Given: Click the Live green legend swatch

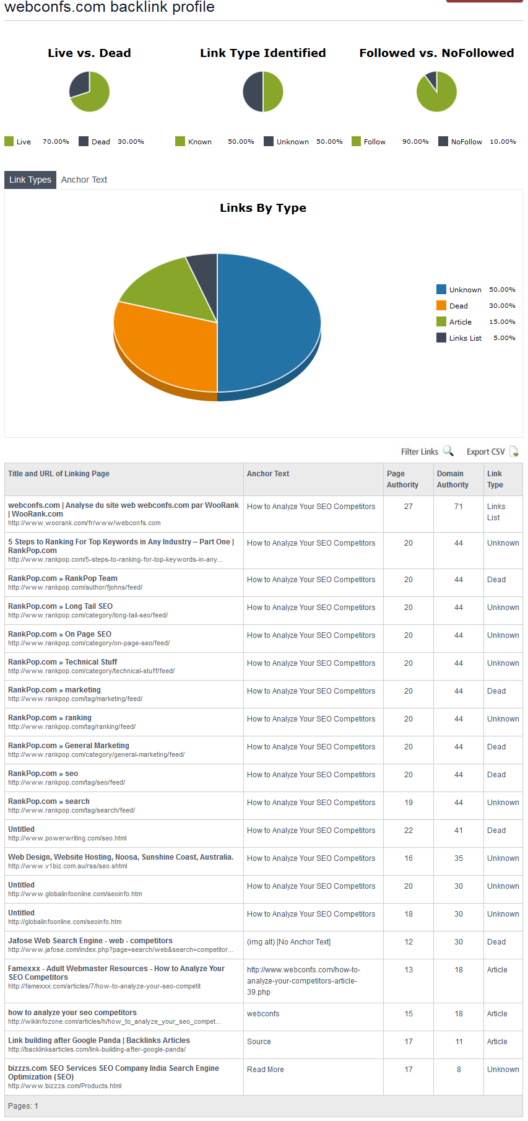Looking at the screenshot, I should (9, 141).
